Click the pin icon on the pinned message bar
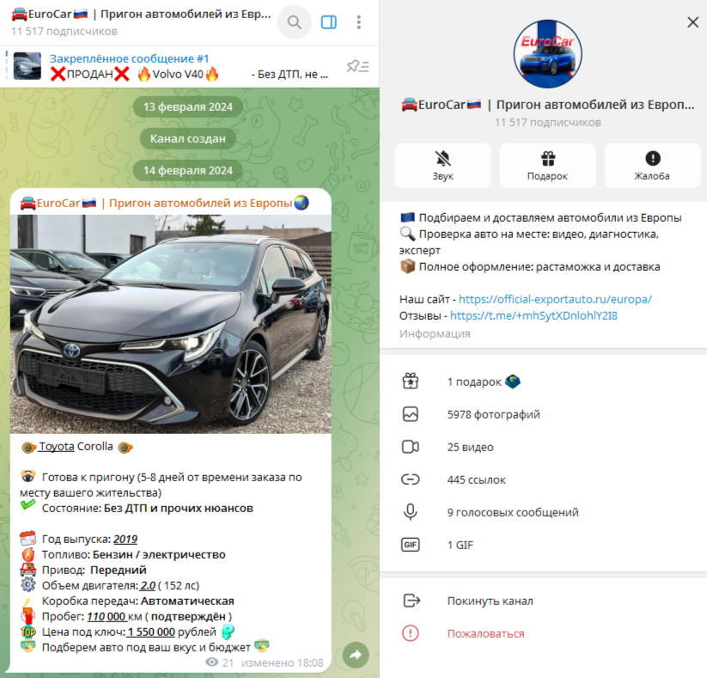The height and width of the screenshot is (678, 707). 355,65
